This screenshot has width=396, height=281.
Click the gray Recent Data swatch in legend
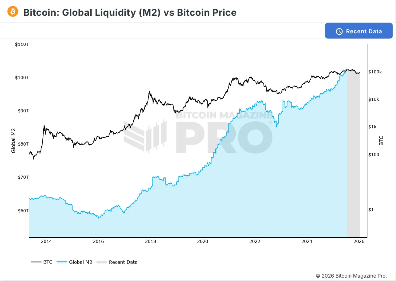(x=102, y=262)
